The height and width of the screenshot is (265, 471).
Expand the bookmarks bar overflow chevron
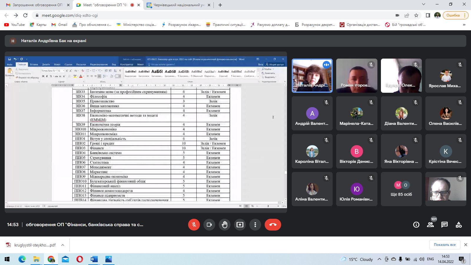pyautogui.click(x=464, y=25)
